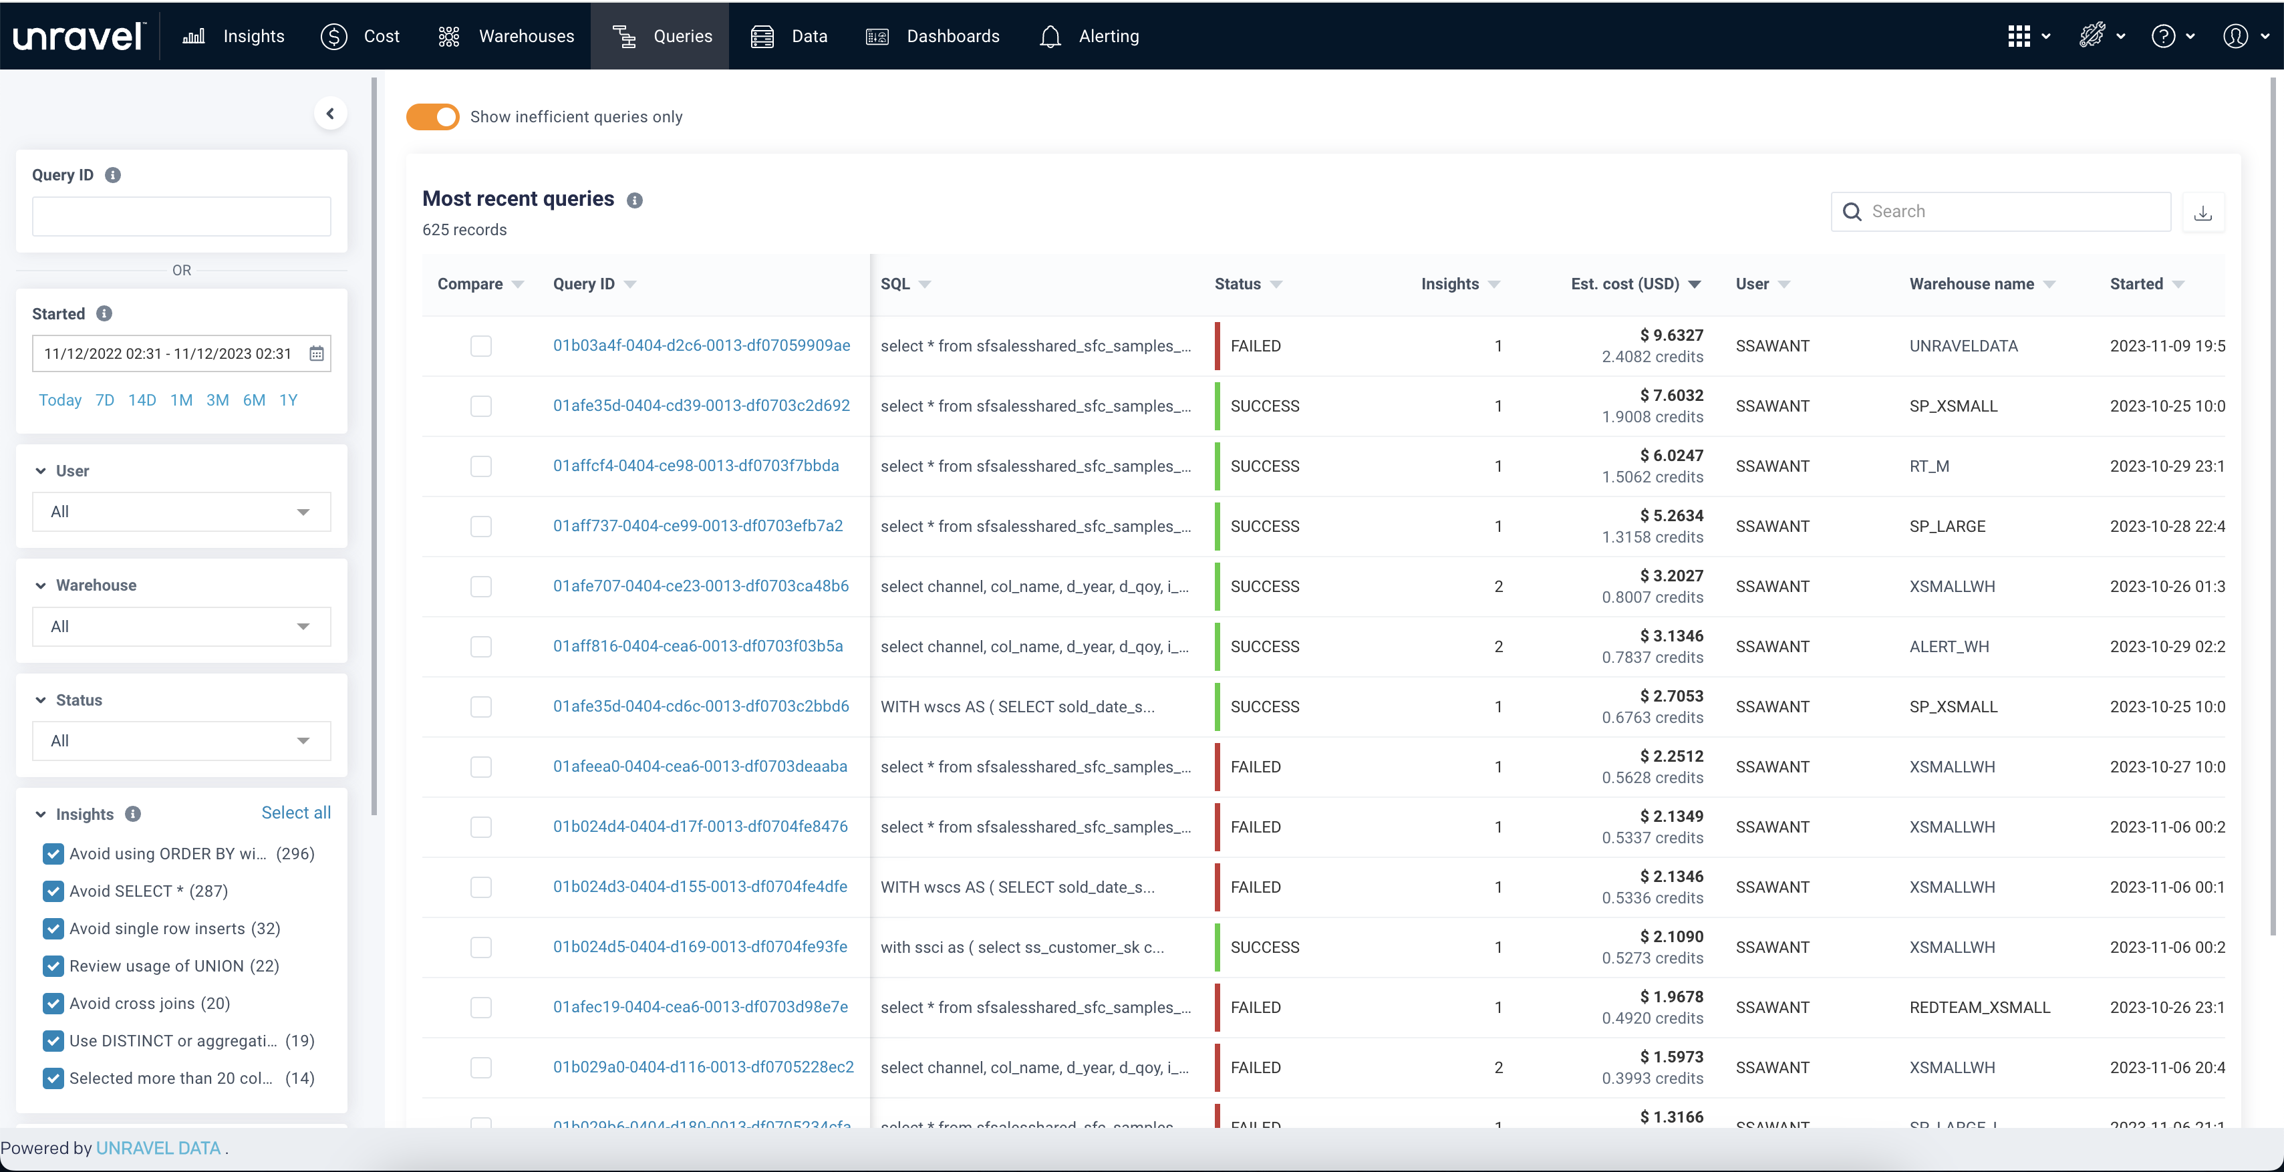The image size is (2284, 1172).
Task: Open the Status filter dropdown
Action: point(182,741)
